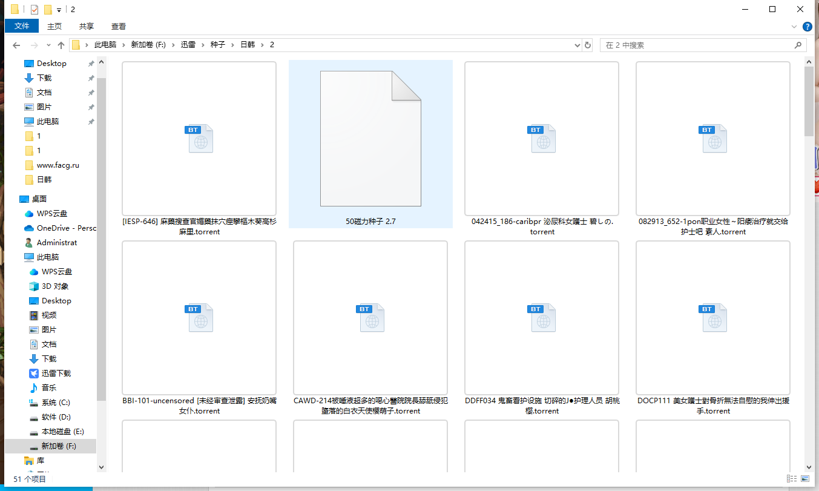Click the magnifier search icon
The height and width of the screenshot is (491, 819).
[x=798, y=45]
